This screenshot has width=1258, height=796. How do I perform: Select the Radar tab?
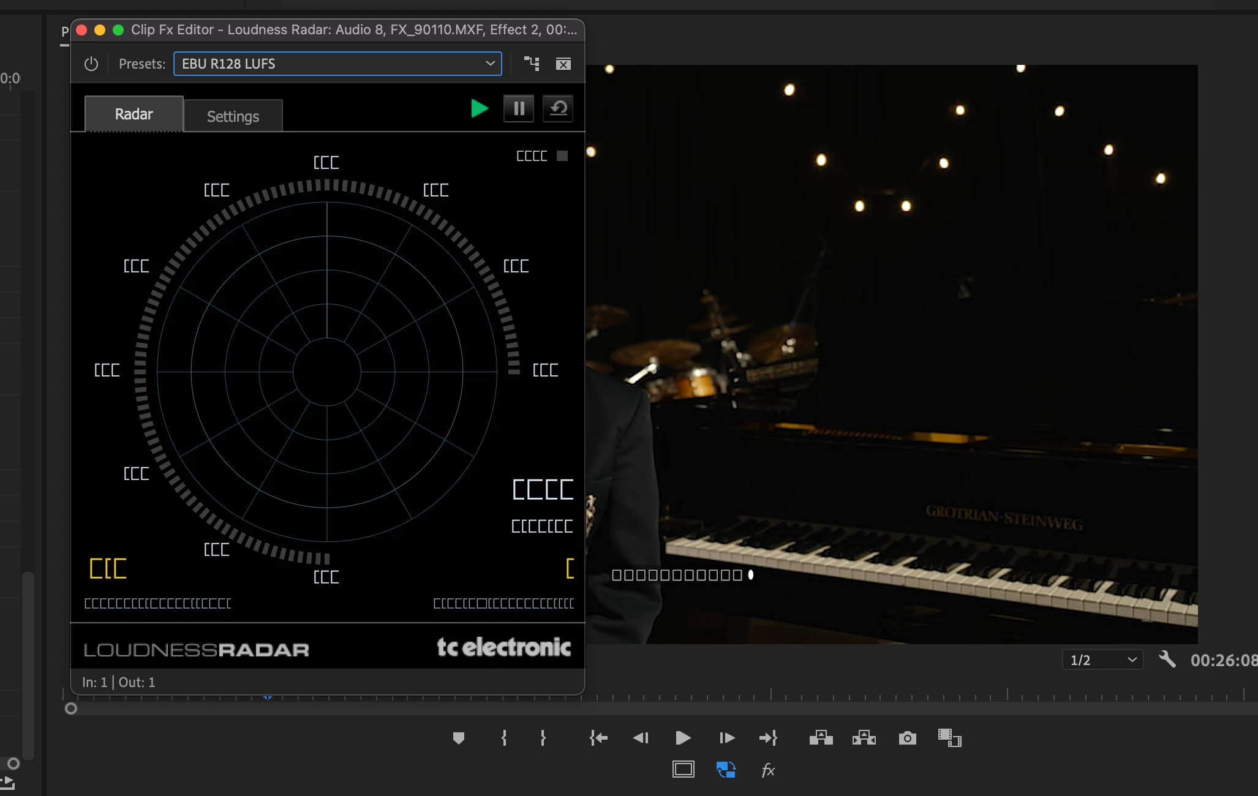pyautogui.click(x=134, y=114)
